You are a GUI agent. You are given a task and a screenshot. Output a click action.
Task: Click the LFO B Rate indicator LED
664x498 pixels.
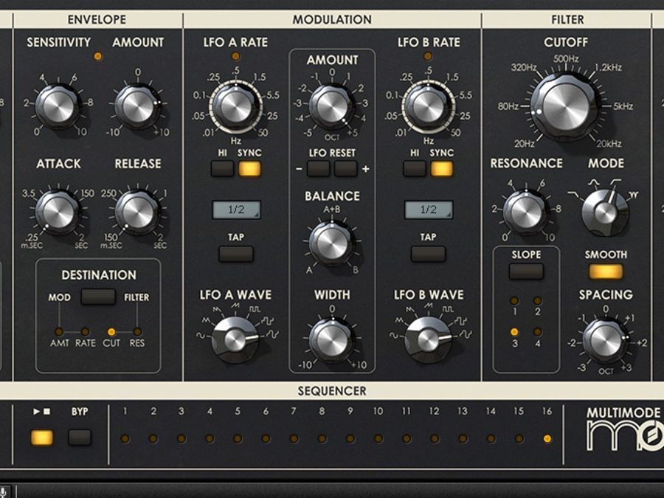coord(428,56)
